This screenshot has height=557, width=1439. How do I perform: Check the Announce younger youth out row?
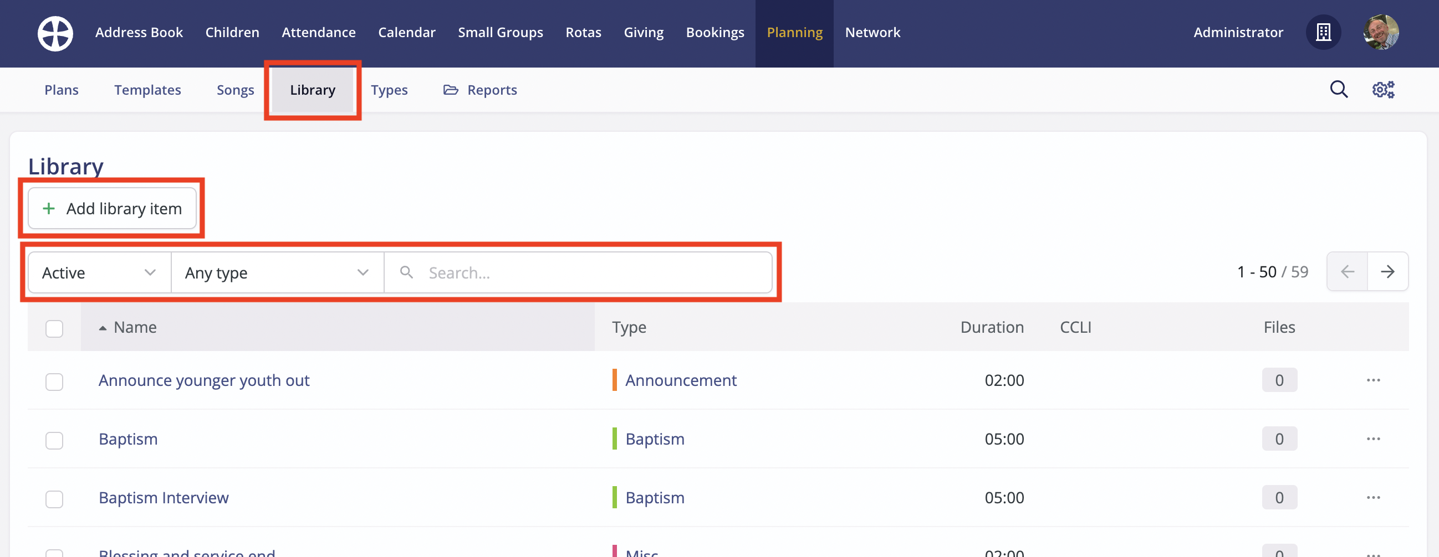(54, 381)
